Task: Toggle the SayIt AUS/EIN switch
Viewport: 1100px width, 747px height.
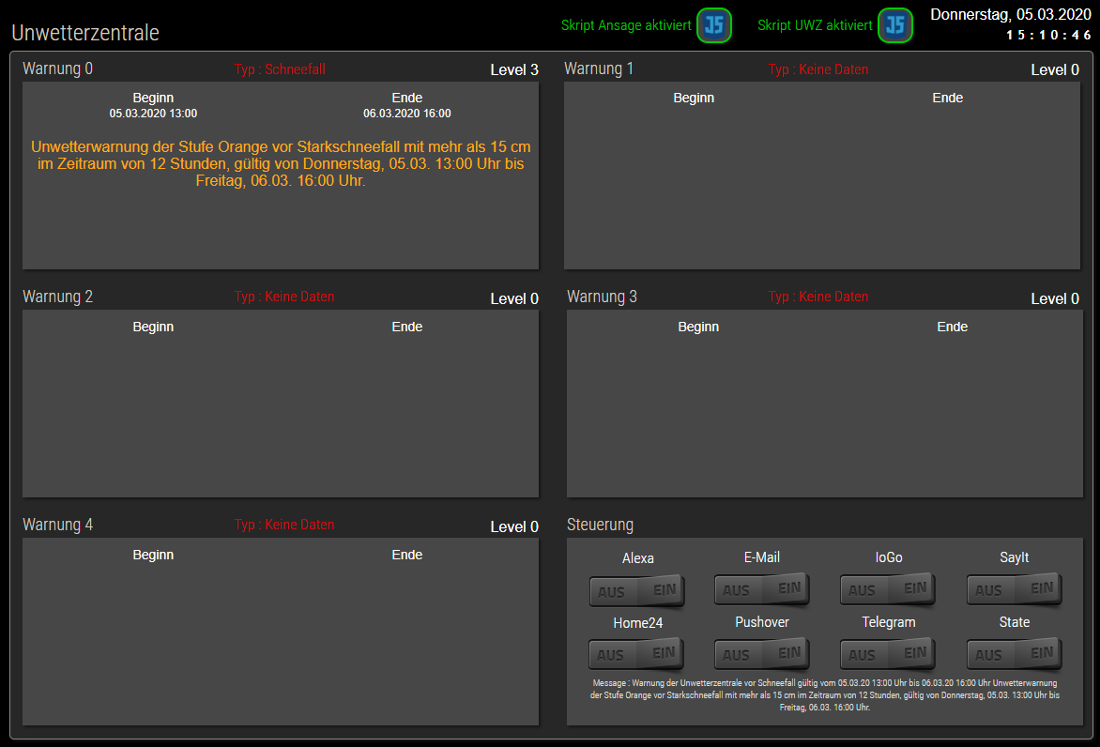Action: click(x=1014, y=589)
